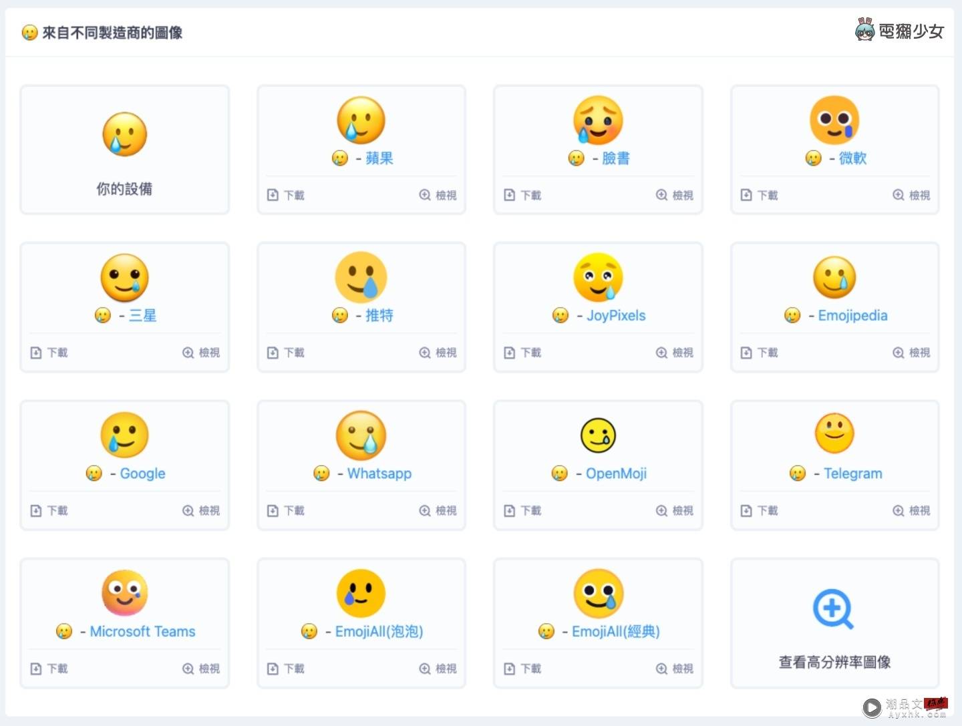Download the Emojipedia emoji image
This screenshot has width=962, height=726.
(759, 353)
